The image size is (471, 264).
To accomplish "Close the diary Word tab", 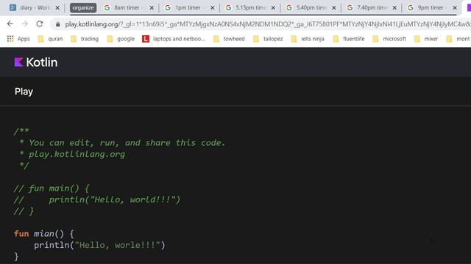I will [57, 8].
